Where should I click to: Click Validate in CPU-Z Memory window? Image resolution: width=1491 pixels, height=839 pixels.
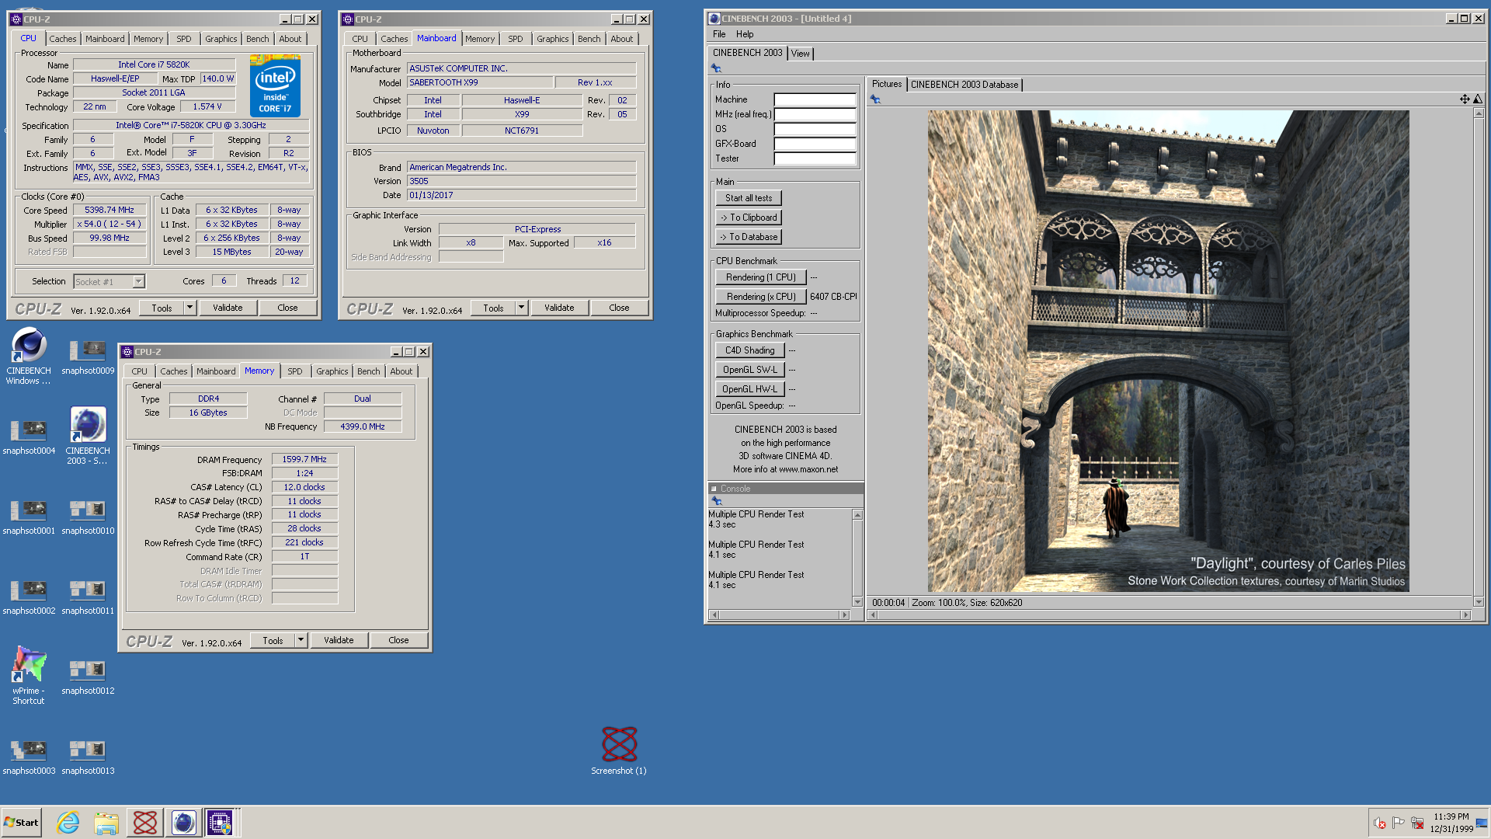pos(339,640)
